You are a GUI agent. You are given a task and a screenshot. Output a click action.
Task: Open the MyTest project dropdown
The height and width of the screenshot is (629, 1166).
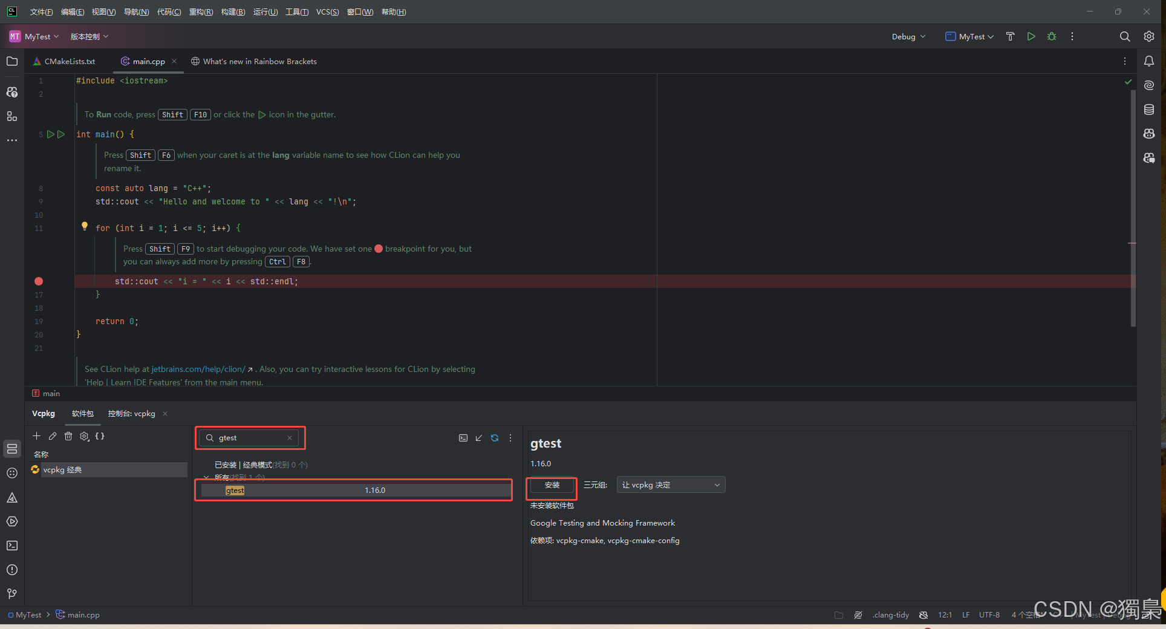(34, 36)
